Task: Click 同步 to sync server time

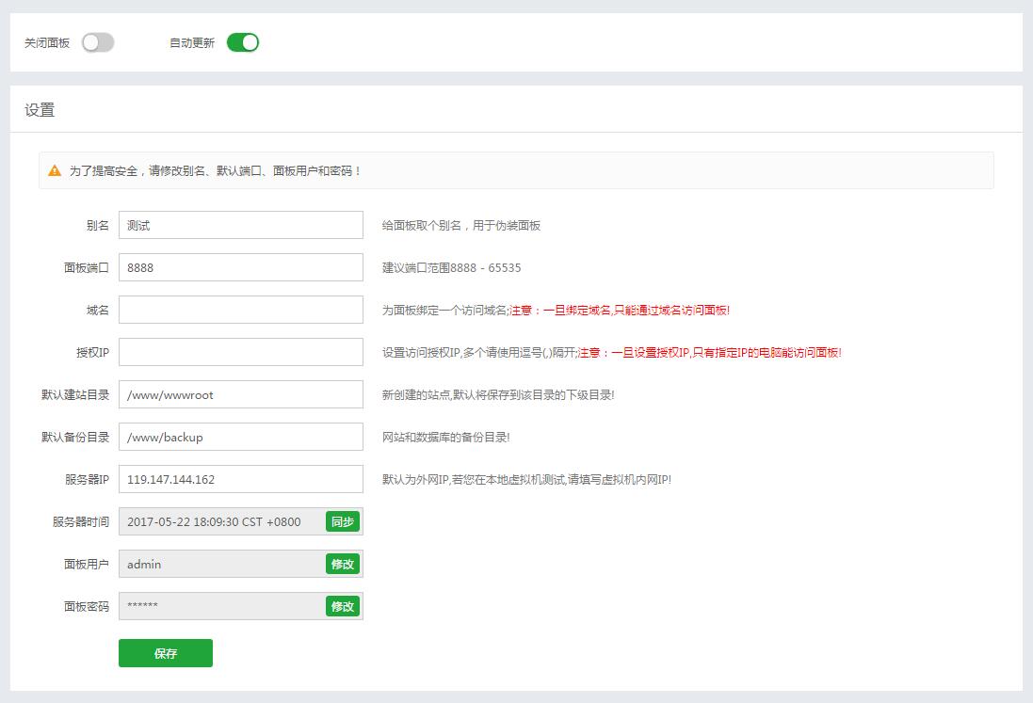Action: [x=342, y=521]
